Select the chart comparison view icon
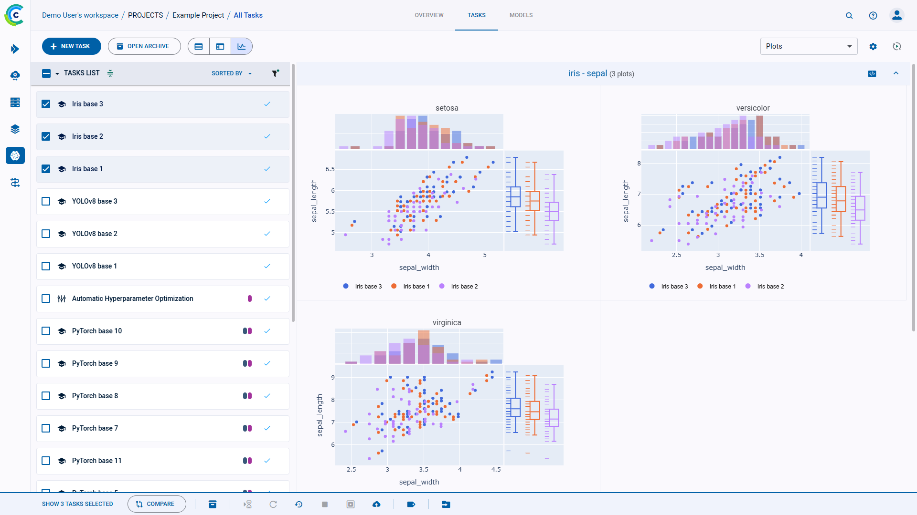Screen dimensions: 917x515 pos(241,46)
